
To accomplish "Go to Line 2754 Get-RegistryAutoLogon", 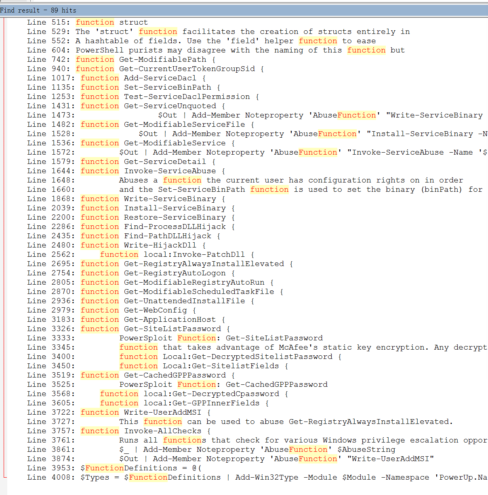I will point(131,273).
